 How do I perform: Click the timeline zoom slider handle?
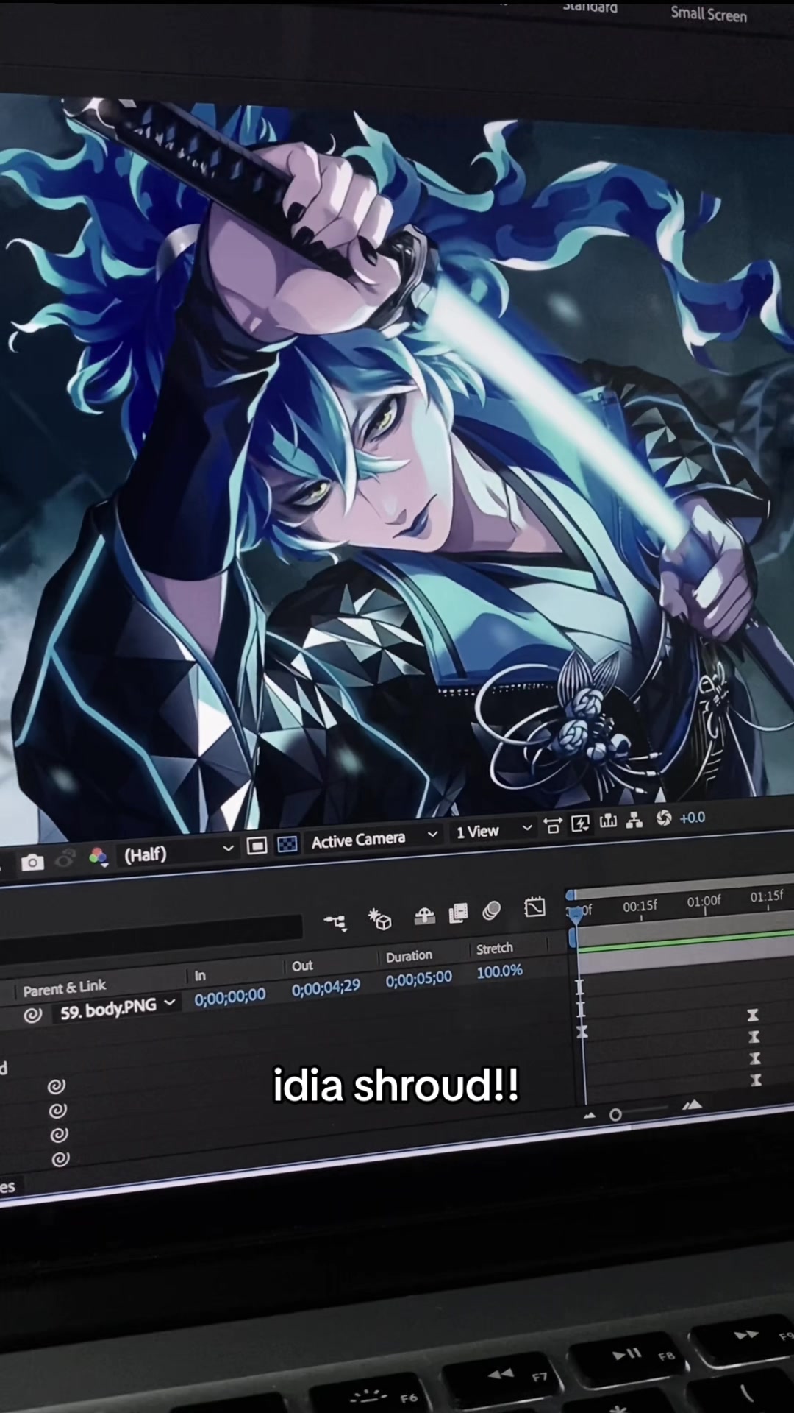[615, 1115]
